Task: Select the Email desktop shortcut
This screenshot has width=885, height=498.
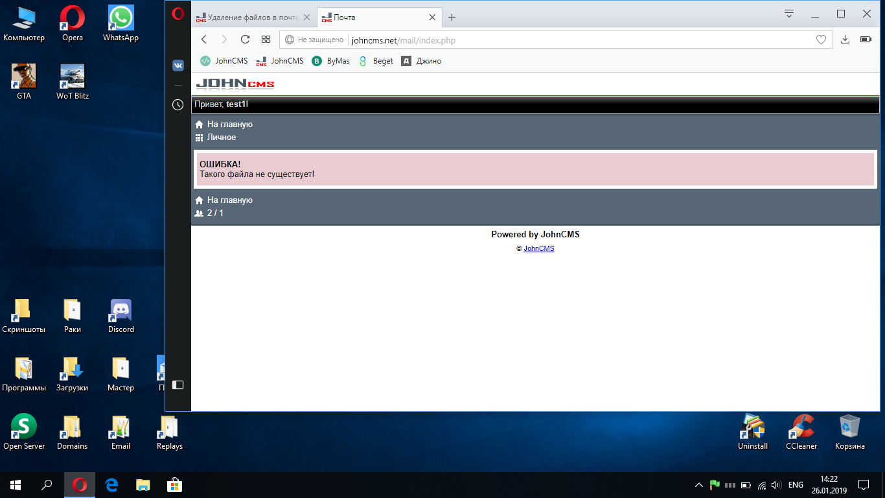Action: (x=121, y=433)
